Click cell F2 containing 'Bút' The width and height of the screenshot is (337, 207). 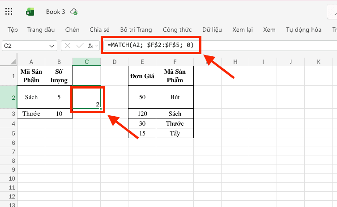point(175,97)
